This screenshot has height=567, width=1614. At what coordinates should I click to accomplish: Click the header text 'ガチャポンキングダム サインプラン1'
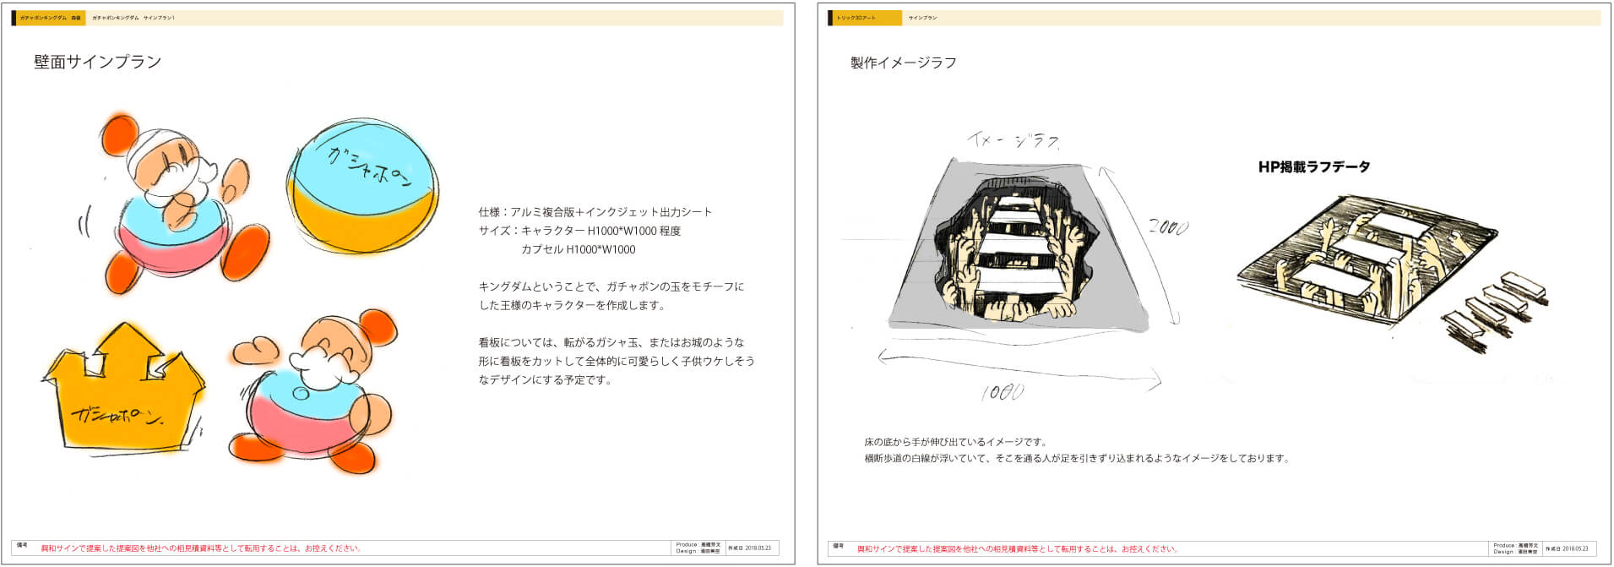pos(133,18)
